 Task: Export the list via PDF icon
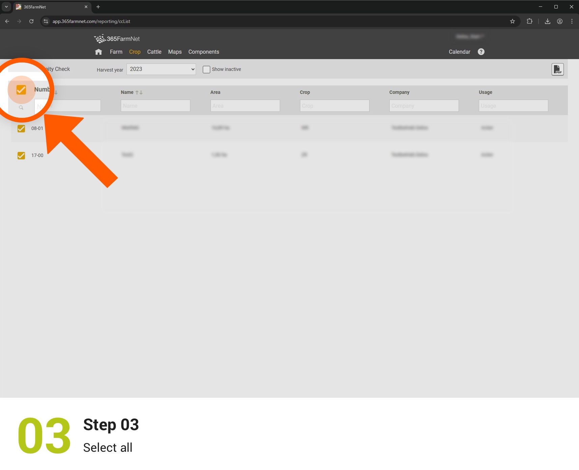tap(557, 70)
